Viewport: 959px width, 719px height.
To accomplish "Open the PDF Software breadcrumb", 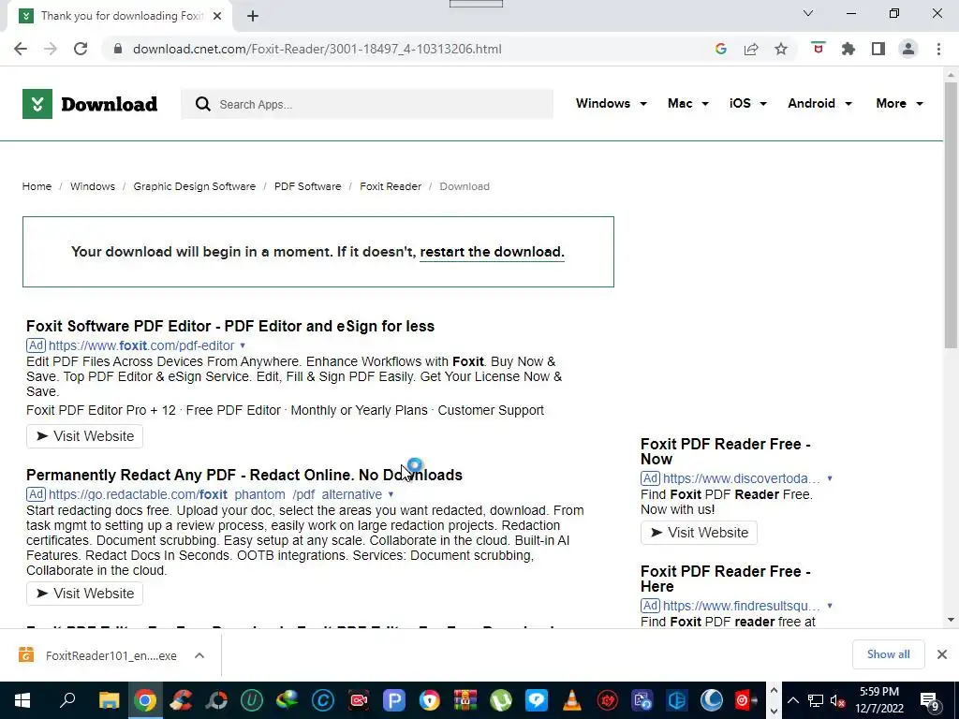I will [x=307, y=186].
